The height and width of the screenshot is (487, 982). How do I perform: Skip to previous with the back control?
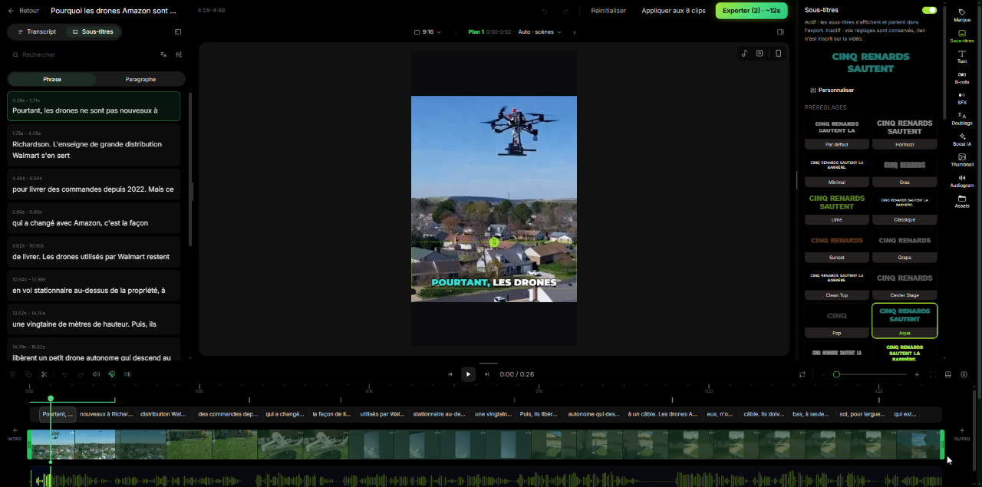[x=450, y=374]
